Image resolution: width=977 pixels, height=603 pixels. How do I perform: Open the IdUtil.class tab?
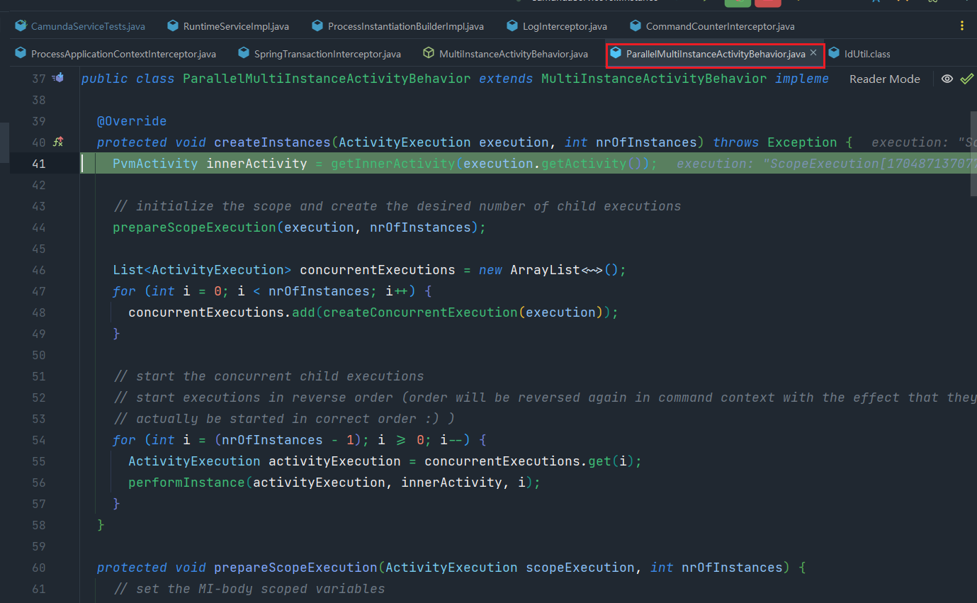tap(859, 54)
